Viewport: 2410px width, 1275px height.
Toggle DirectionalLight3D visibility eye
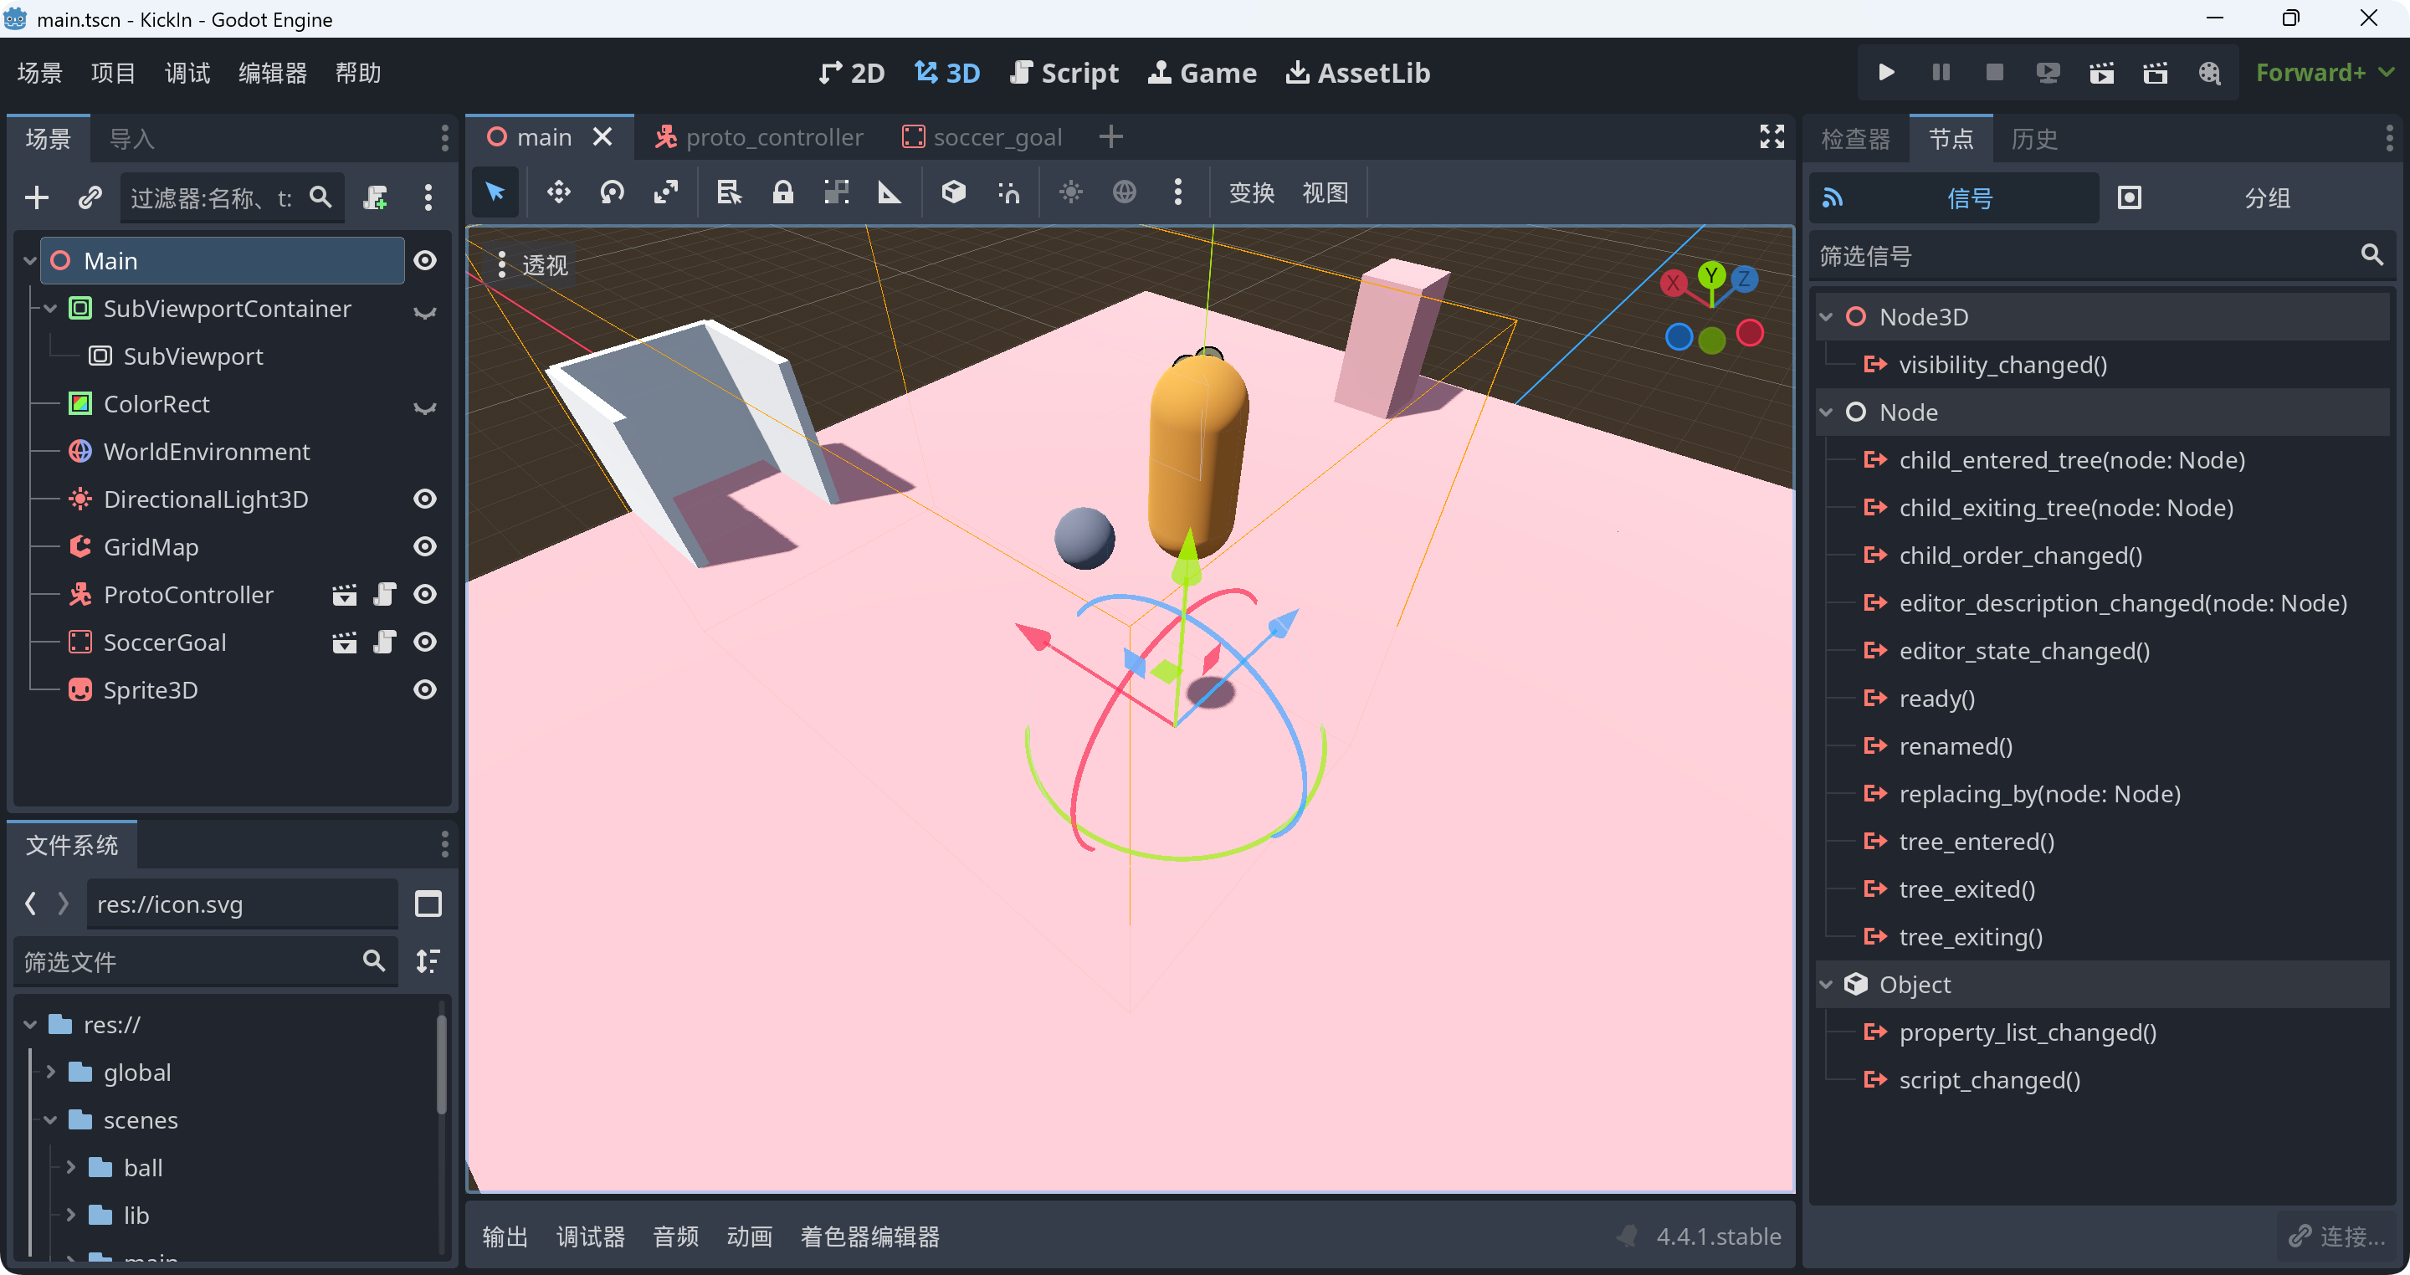pos(425,499)
